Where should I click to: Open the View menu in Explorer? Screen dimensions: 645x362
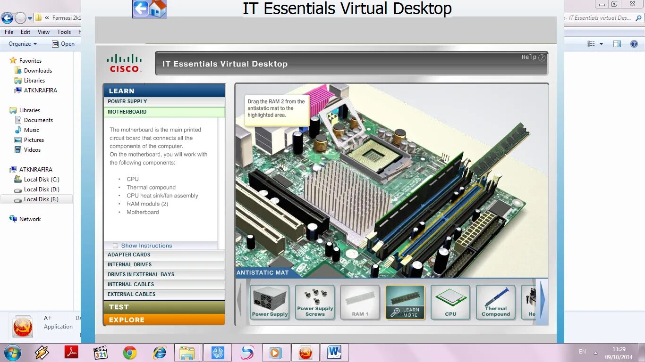(x=43, y=32)
